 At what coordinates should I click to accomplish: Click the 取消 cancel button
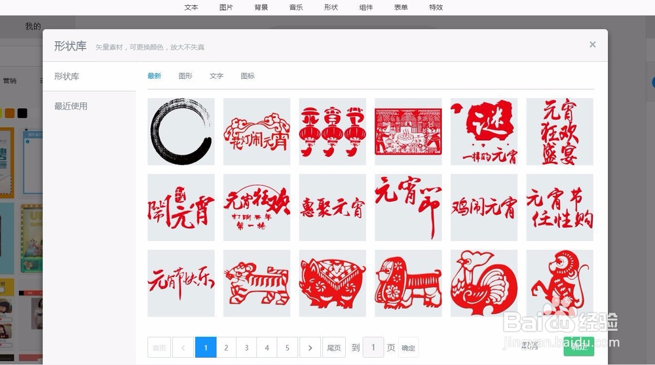[x=530, y=346]
